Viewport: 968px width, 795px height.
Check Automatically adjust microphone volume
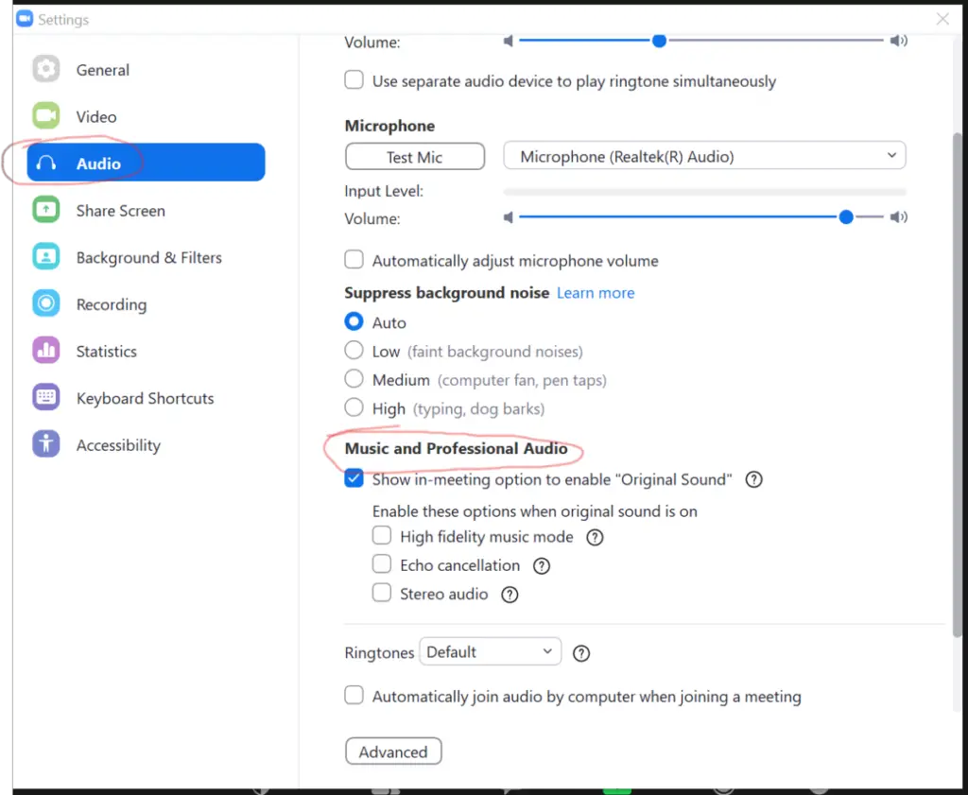354,260
